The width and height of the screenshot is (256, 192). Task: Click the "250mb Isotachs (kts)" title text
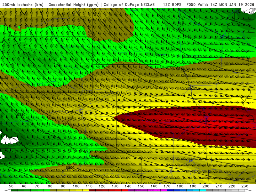(23, 4)
